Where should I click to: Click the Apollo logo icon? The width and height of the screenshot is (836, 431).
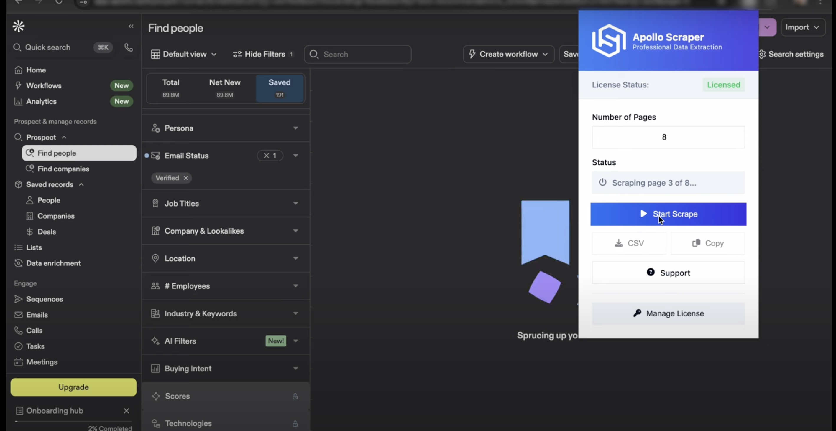[19, 26]
